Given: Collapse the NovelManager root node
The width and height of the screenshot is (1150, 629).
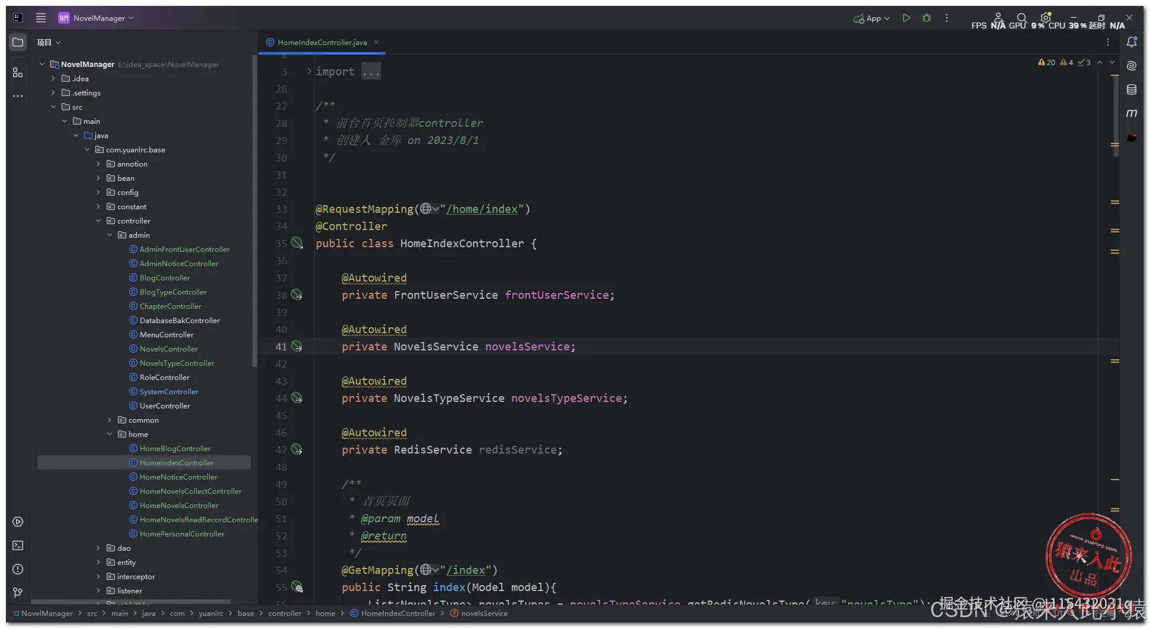Looking at the screenshot, I should click(x=42, y=64).
